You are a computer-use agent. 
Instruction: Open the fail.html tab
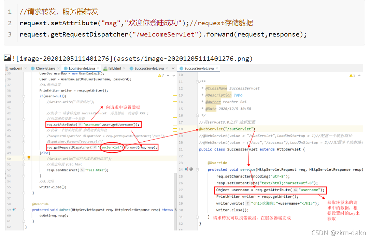[x=115, y=68]
